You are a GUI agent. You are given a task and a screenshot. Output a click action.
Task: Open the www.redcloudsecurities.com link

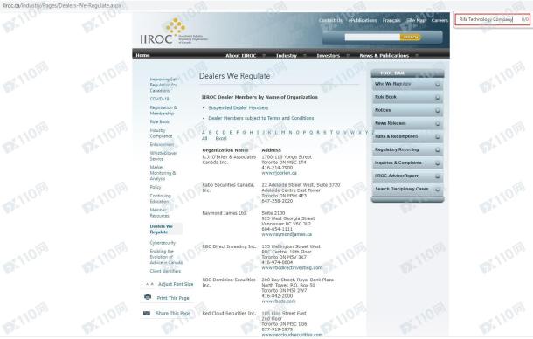pyautogui.click(x=292, y=335)
